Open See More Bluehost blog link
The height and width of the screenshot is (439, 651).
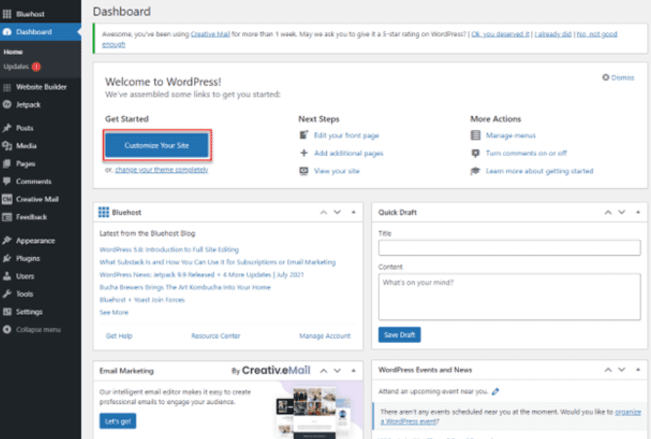pos(114,313)
